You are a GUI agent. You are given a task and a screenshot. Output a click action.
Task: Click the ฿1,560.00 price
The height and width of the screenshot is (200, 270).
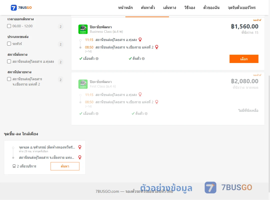click(244, 26)
